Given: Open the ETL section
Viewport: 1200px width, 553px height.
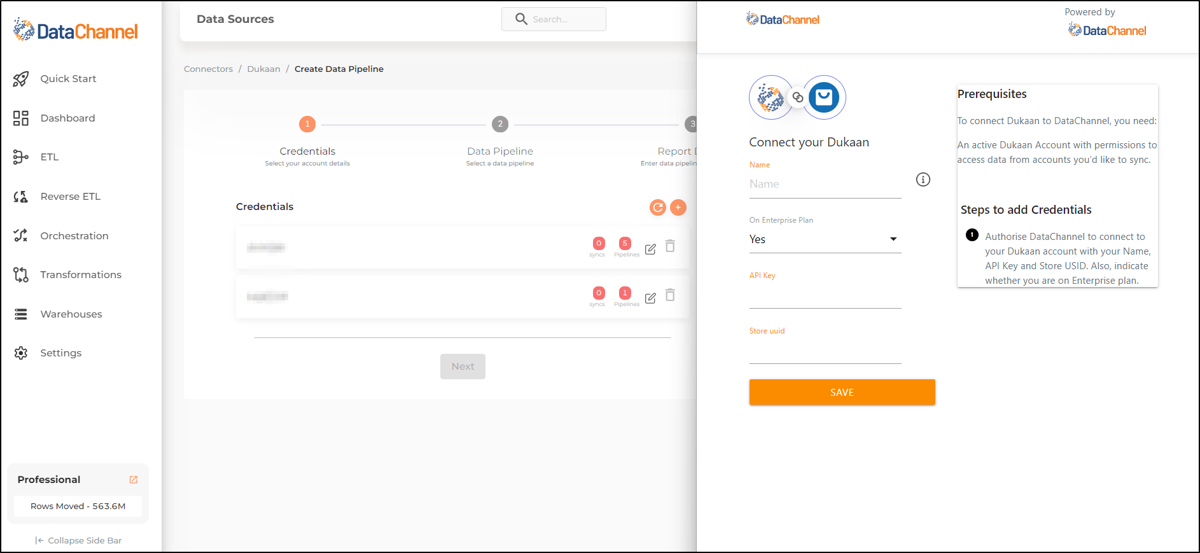Looking at the screenshot, I should (x=49, y=157).
